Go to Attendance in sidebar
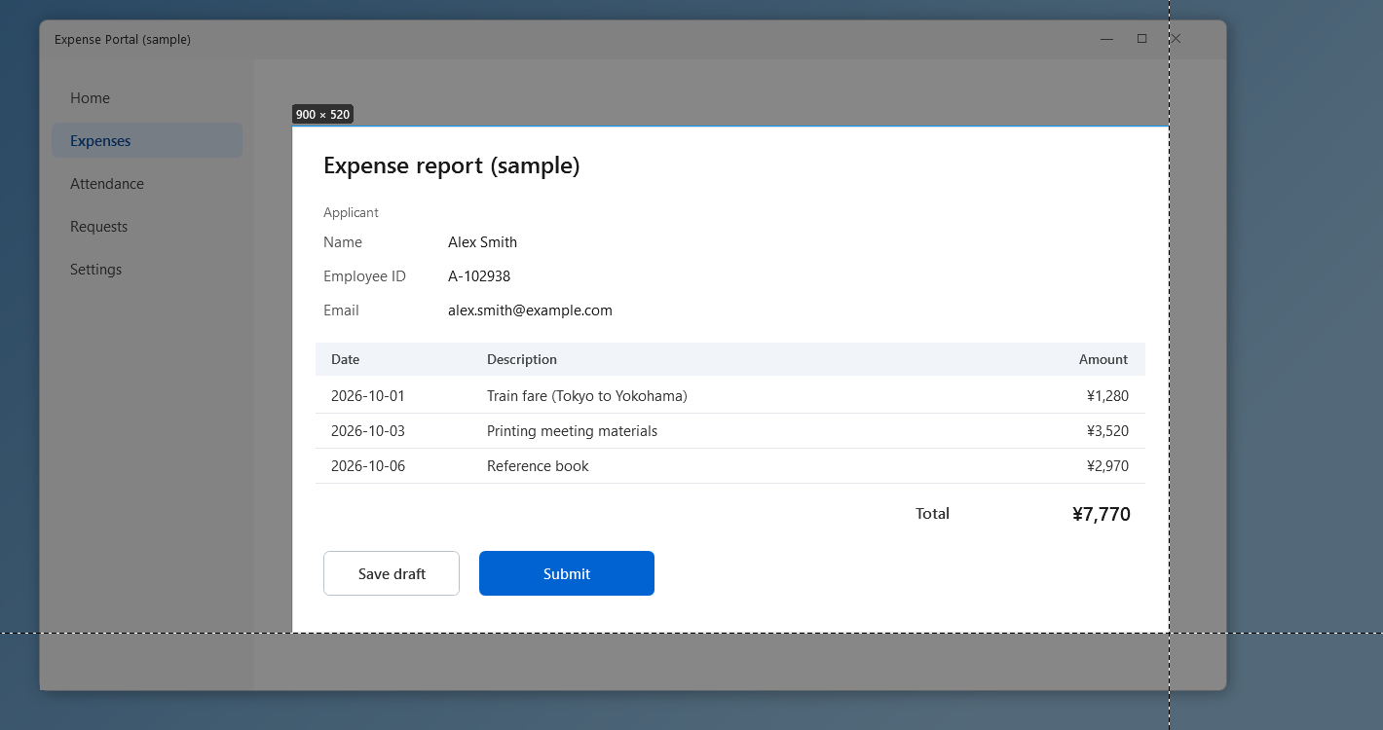Viewport: 1383px width, 730px height. [147, 184]
